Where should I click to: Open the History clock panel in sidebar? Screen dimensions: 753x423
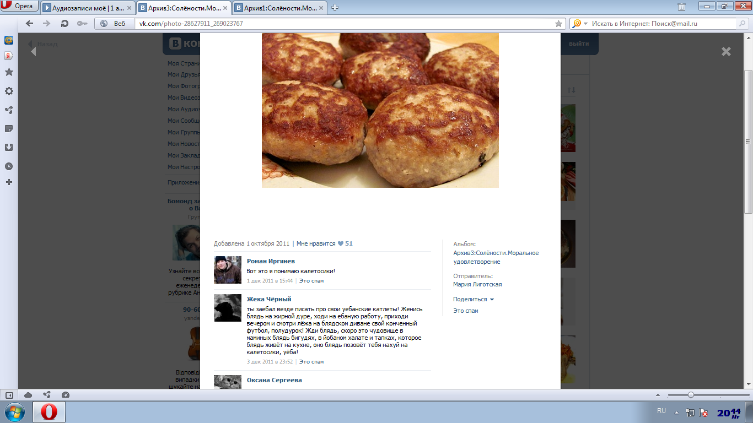(x=9, y=166)
